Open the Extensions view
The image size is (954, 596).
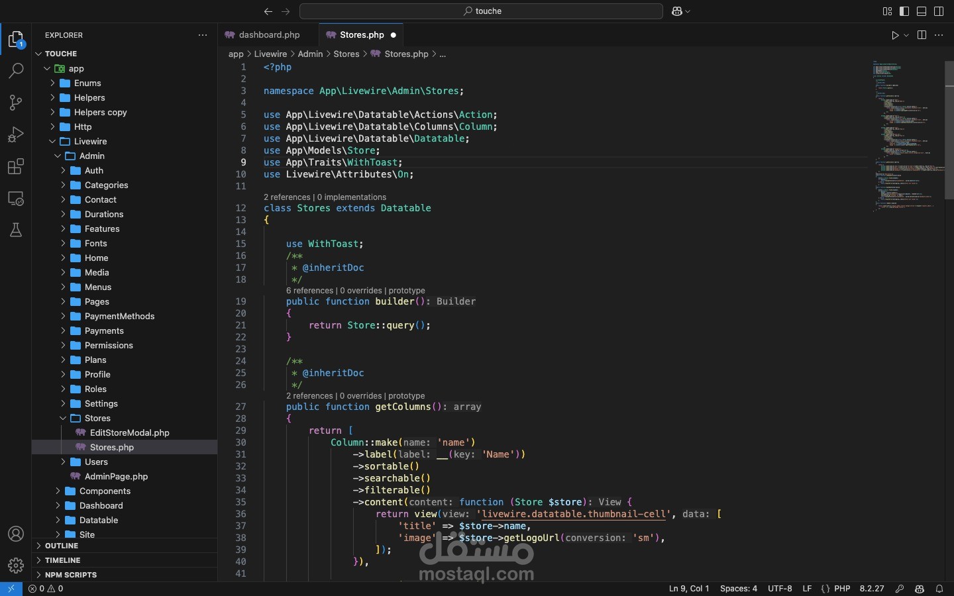[x=16, y=166]
